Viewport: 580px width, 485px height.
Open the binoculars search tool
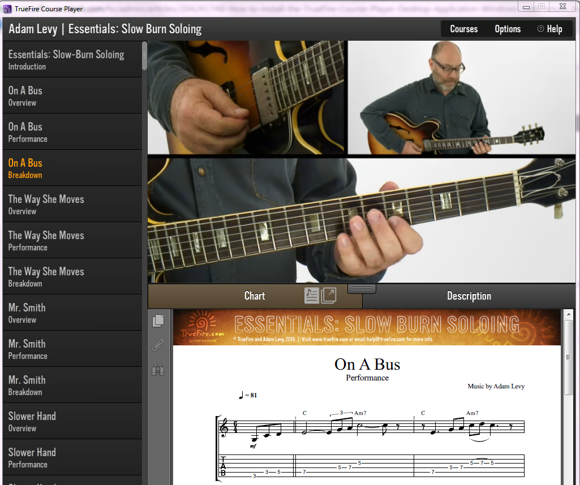pos(158,370)
